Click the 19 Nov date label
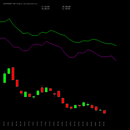The image size is (130, 130). tap(54, 124)
